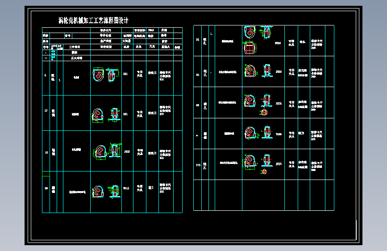Select the 夹具 column header

139,47
